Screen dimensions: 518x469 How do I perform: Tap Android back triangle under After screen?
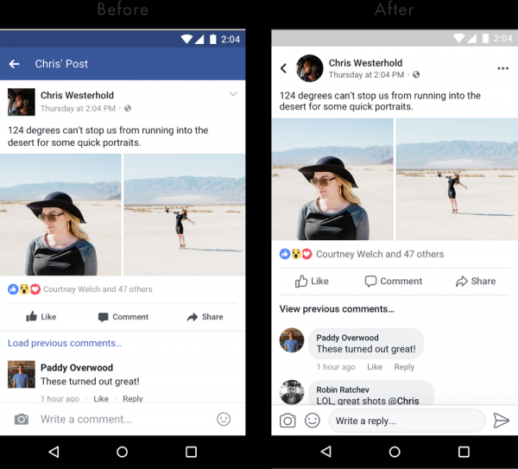tap(326, 452)
